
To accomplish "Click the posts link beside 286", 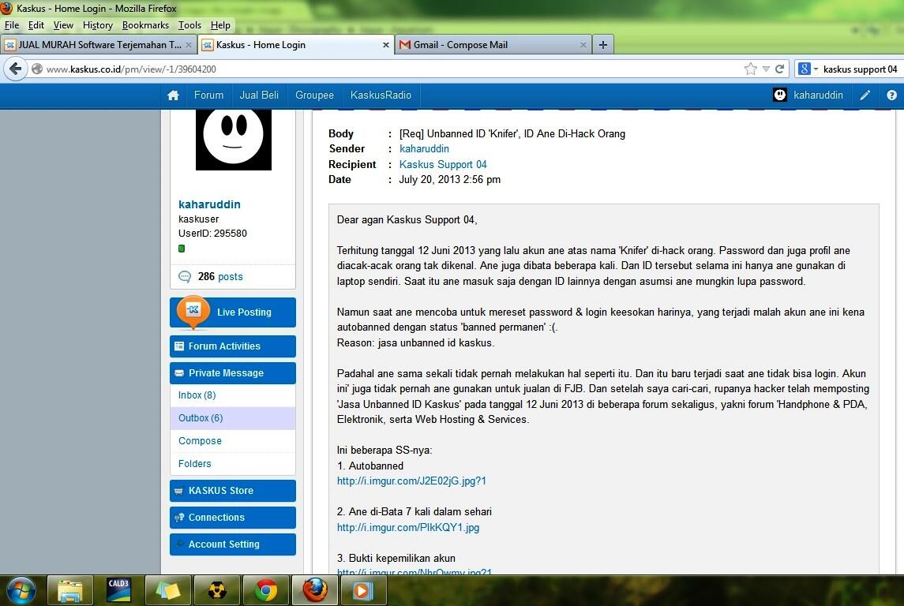I will coord(230,276).
